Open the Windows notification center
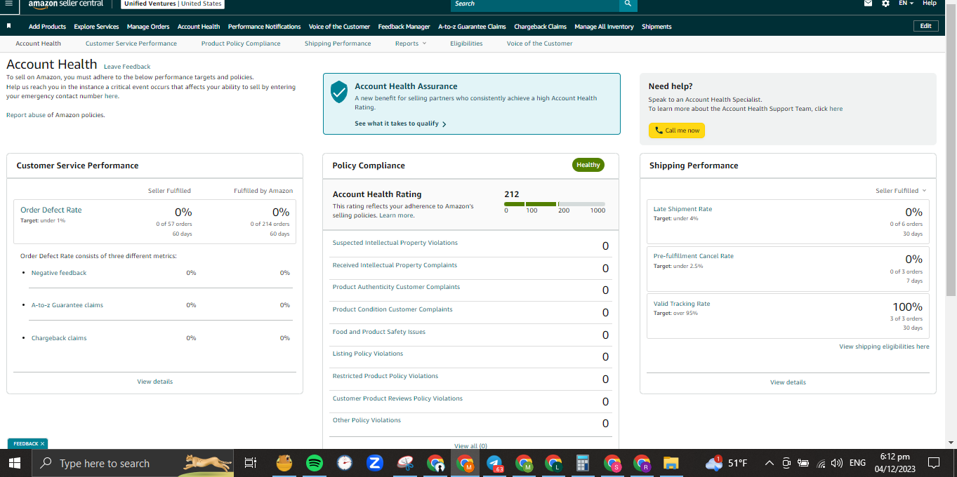Image resolution: width=957 pixels, height=477 pixels. pyautogui.click(x=934, y=463)
